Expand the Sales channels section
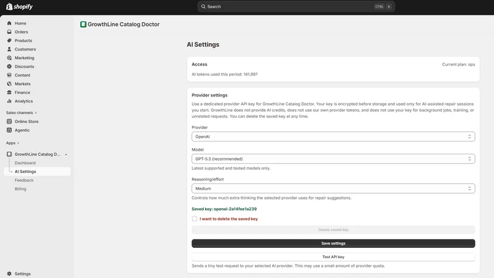Screen dimensions: 494x278 coord(22,112)
